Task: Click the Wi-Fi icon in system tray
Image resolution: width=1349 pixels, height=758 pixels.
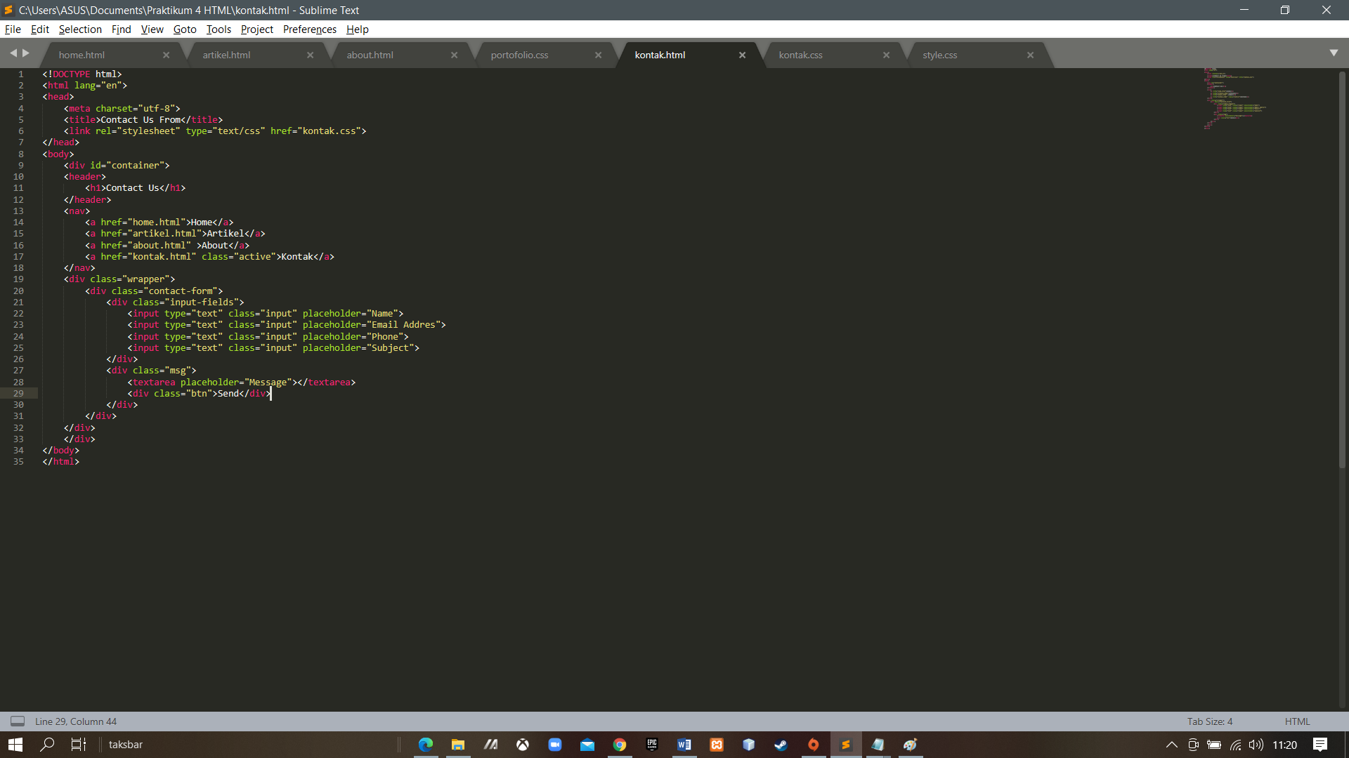Action: coord(1235,745)
